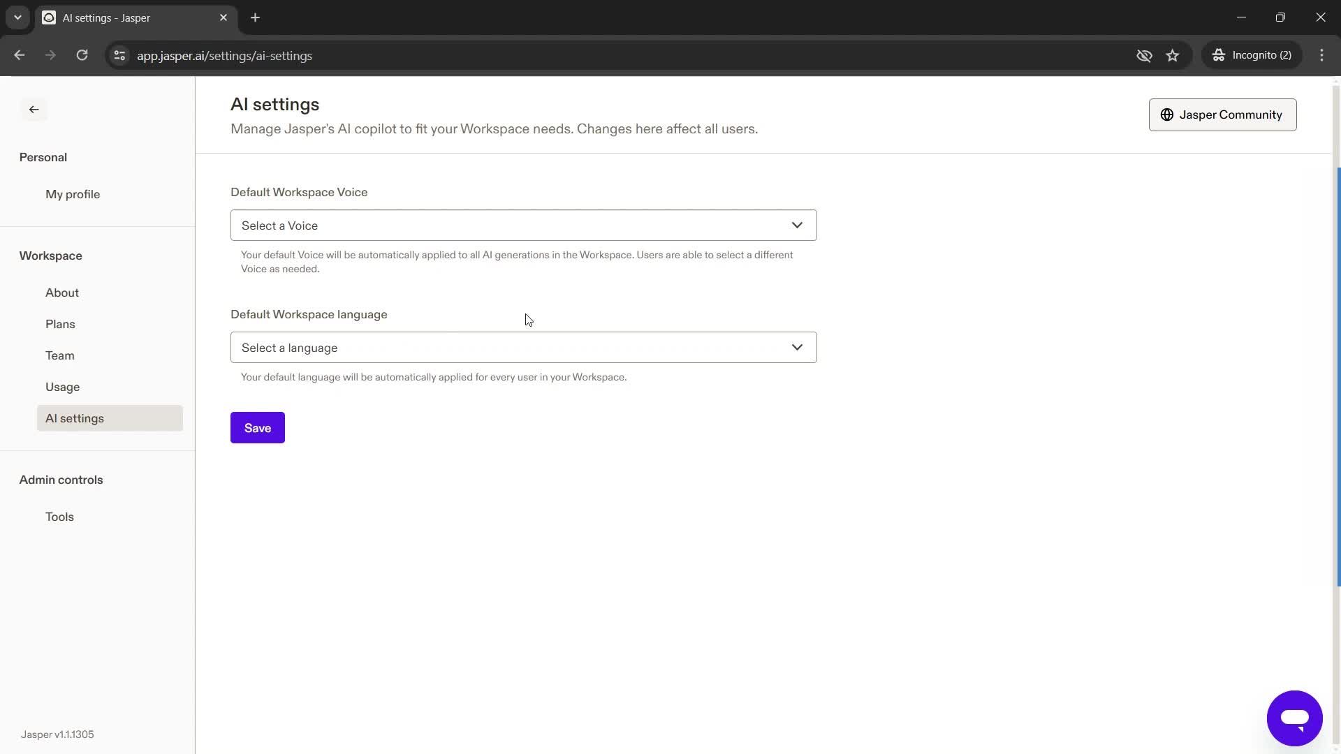Open the Usage settings page
This screenshot has height=754, width=1341.
[x=64, y=387]
